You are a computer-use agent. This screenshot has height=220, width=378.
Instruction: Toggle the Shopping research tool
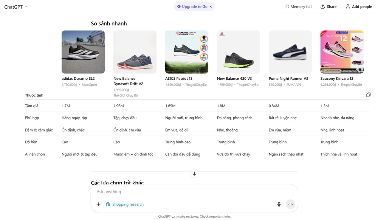click(125, 204)
